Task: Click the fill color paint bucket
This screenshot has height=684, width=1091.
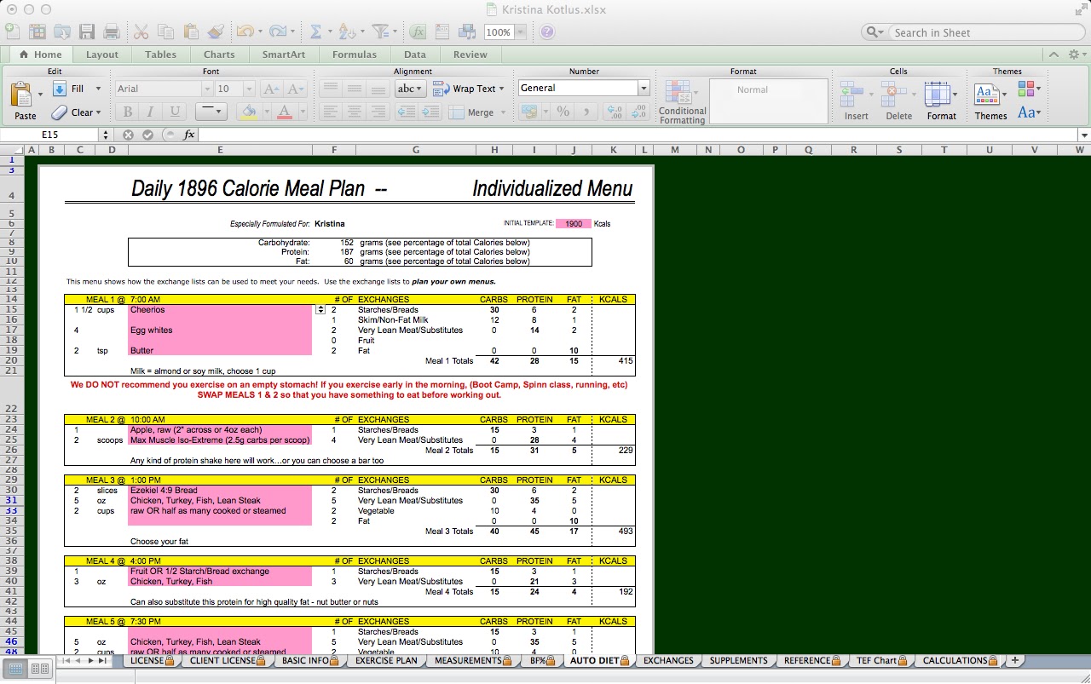Action: [248, 112]
